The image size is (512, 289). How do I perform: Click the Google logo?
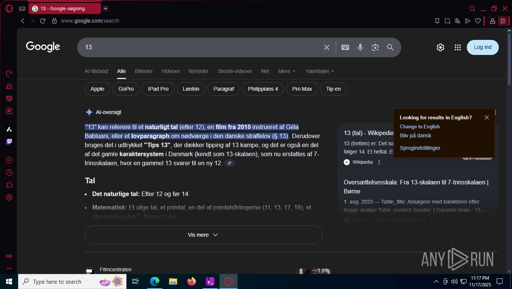(x=43, y=47)
